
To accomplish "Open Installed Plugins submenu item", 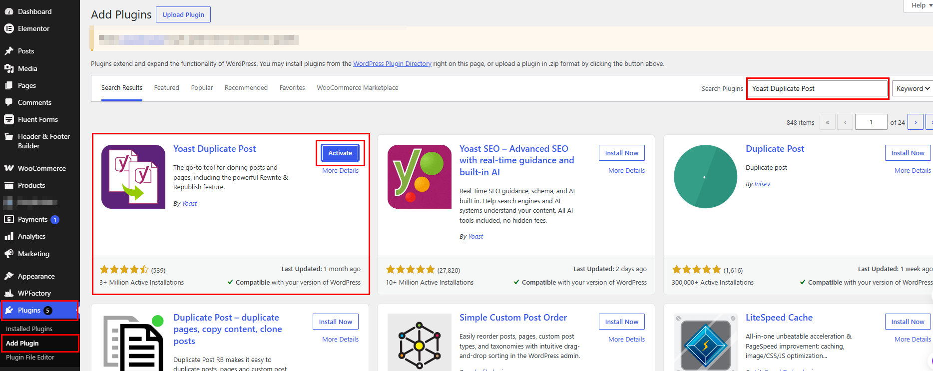I will click(29, 329).
